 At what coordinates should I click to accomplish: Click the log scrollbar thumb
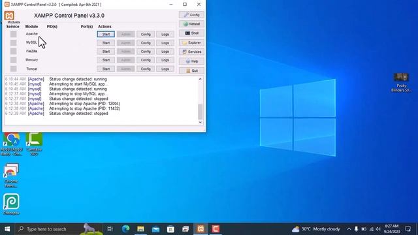201,112
